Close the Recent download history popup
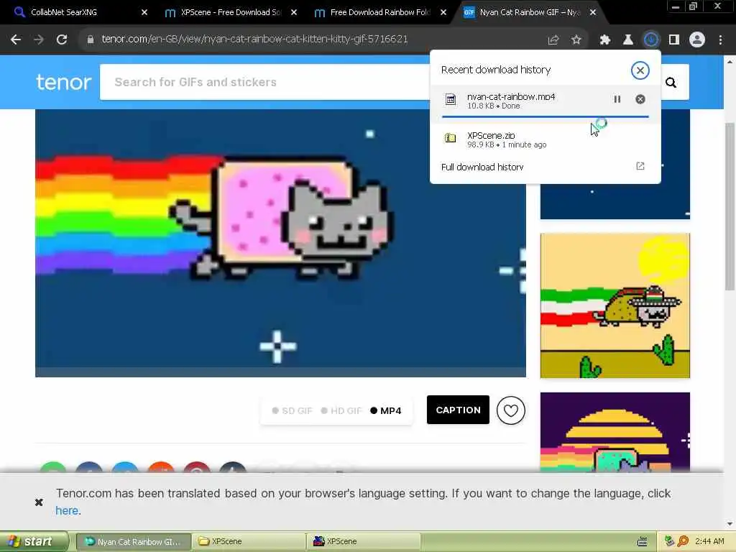736x552 pixels. point(640,70)
